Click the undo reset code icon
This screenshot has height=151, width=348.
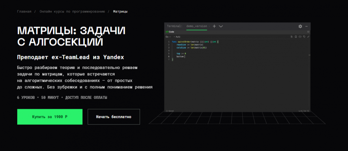tap(304, 37)
